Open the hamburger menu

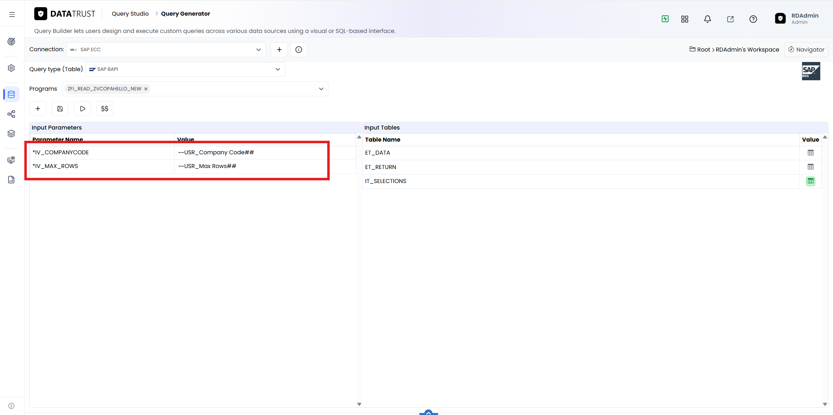click(12, 14)
